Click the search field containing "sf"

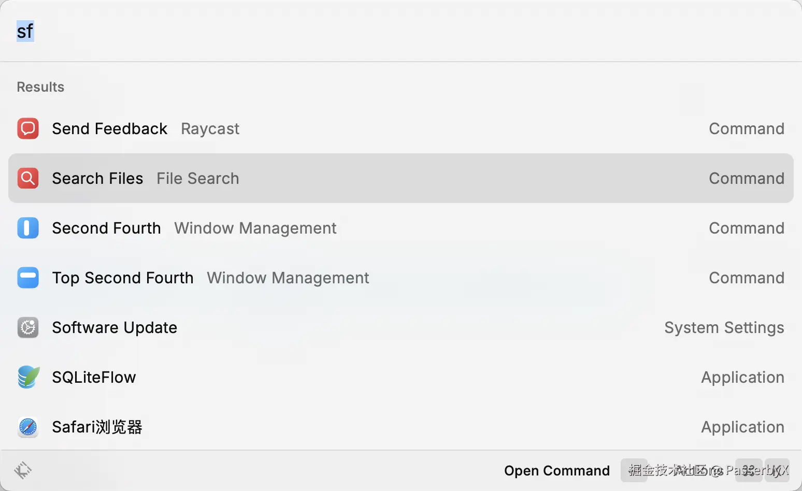(363, 31)
